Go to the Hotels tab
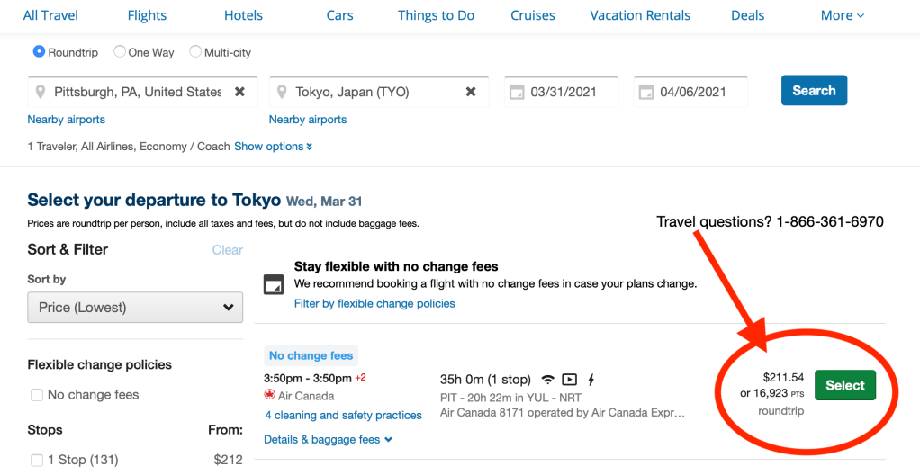 tap(243, 15)
